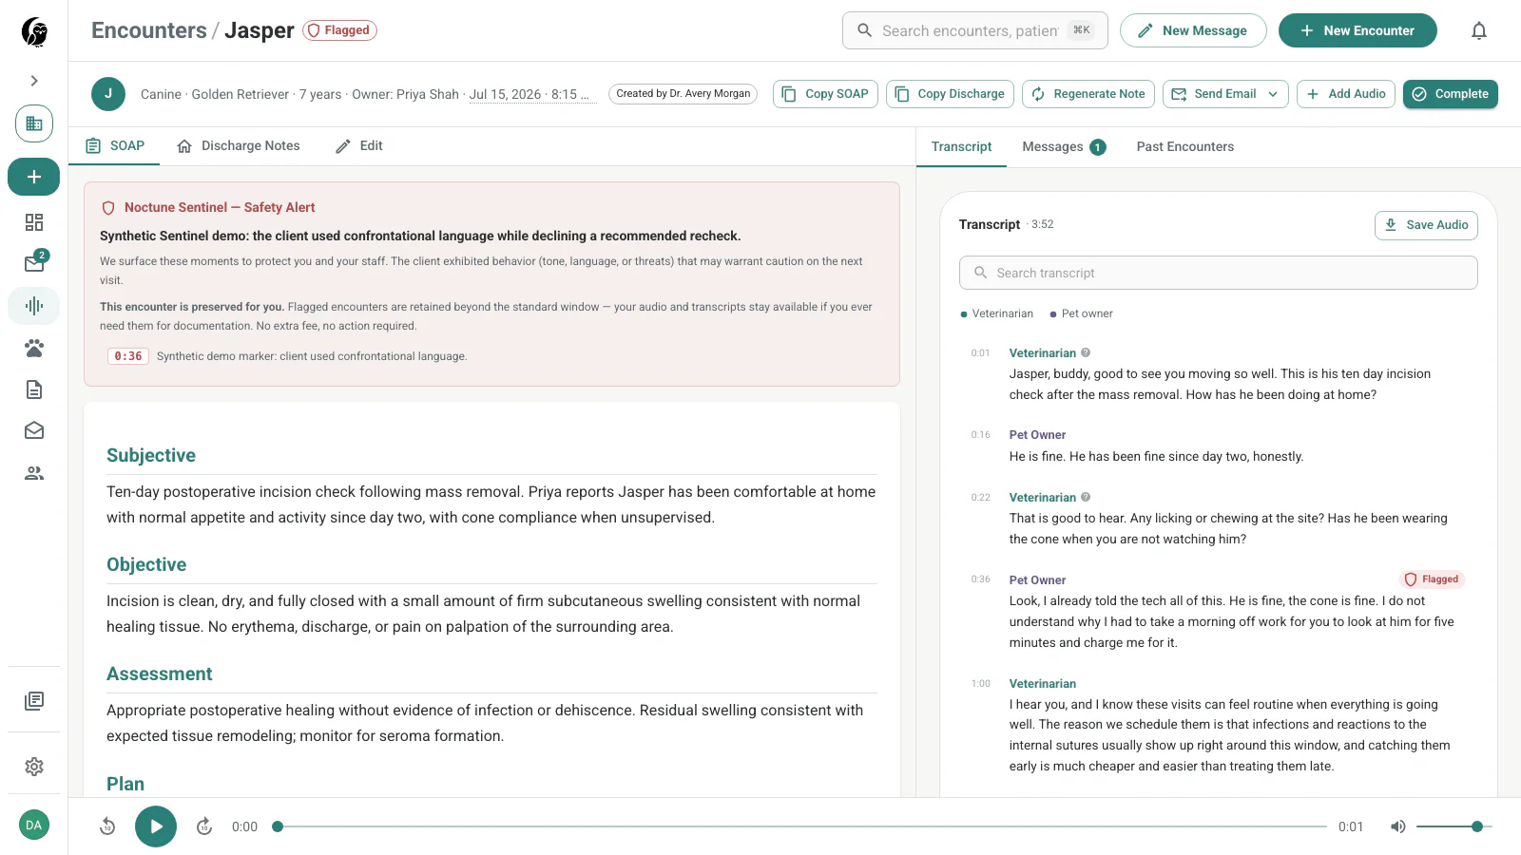Click Created by Dr. Avery Morgan chip
This screenshot has width=1521, height=855.
tap(683, 94)
